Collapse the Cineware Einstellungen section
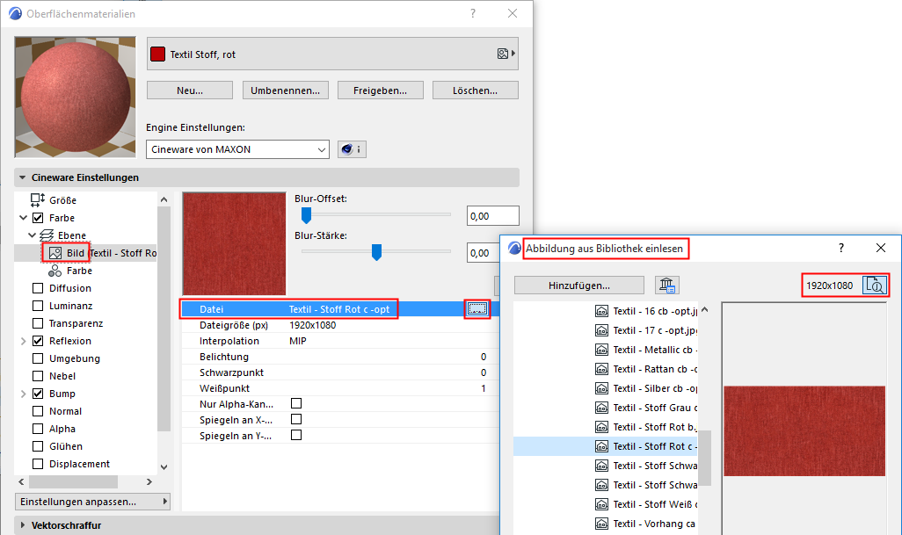The height and width of the screenshot is (535, 902). 23,177
